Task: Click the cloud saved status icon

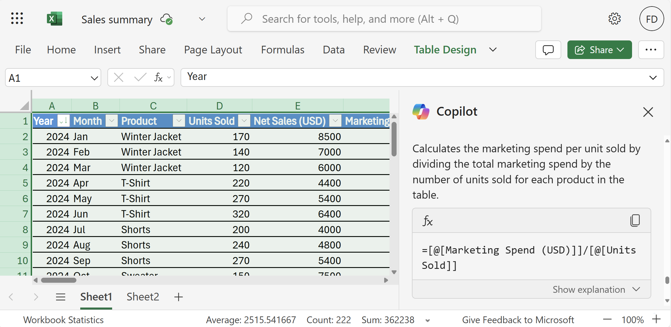Action: [166, 19]
